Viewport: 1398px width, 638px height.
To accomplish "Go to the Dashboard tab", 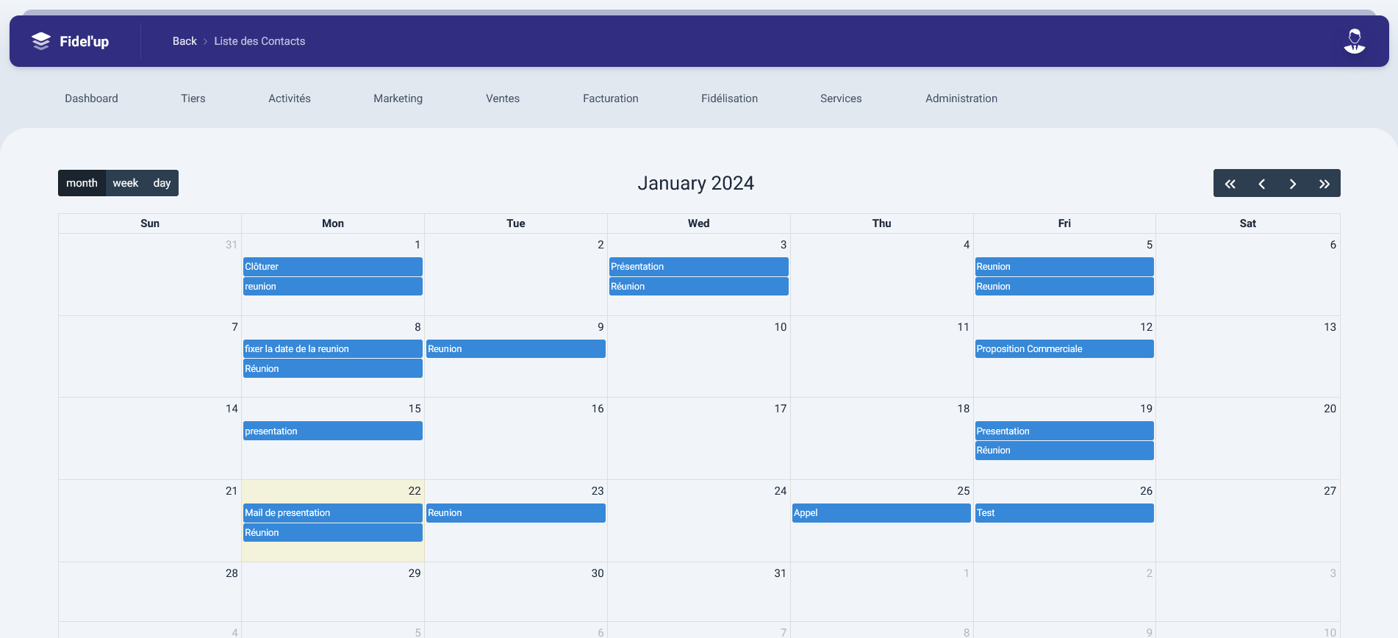I will point(91,98).
